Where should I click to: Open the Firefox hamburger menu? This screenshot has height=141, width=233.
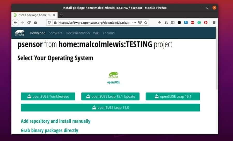214,23
